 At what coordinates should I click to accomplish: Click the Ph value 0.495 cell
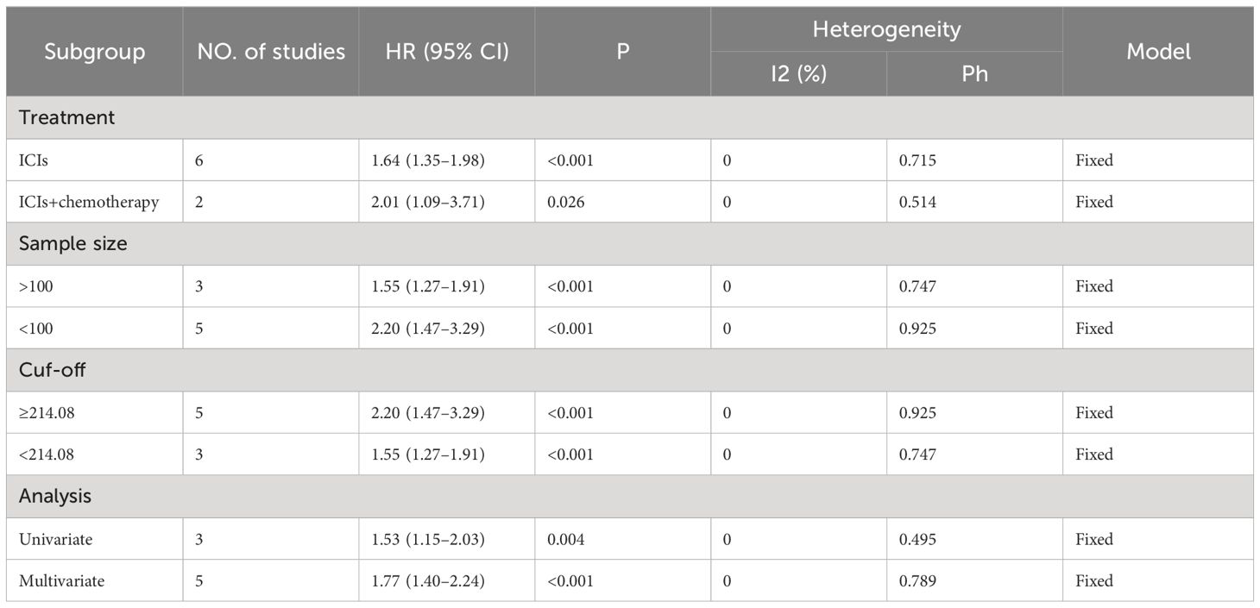pyautogui.click(x=974, y=539)
